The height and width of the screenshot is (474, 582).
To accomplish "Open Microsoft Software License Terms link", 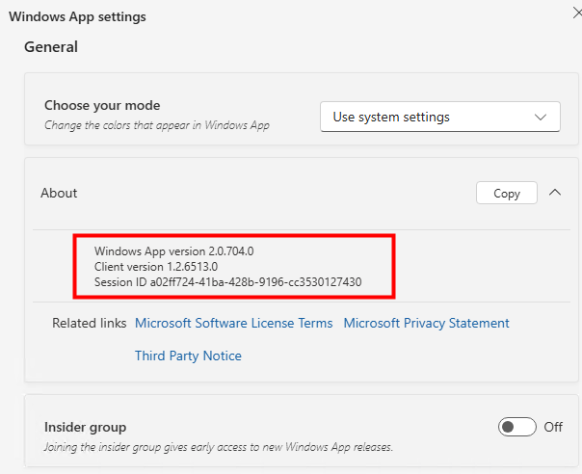I will click(233, 323).
